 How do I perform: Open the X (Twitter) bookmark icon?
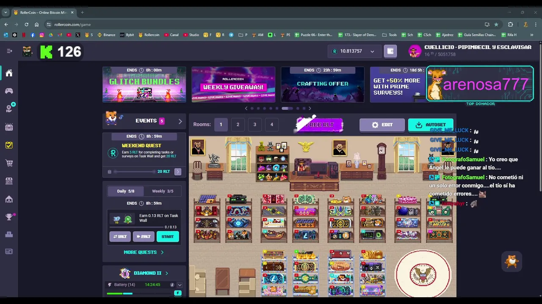point(77,35)
